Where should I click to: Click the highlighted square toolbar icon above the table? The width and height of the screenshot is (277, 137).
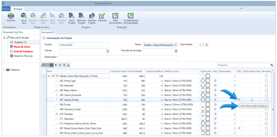pyautogui.click(x=51, y=65)
